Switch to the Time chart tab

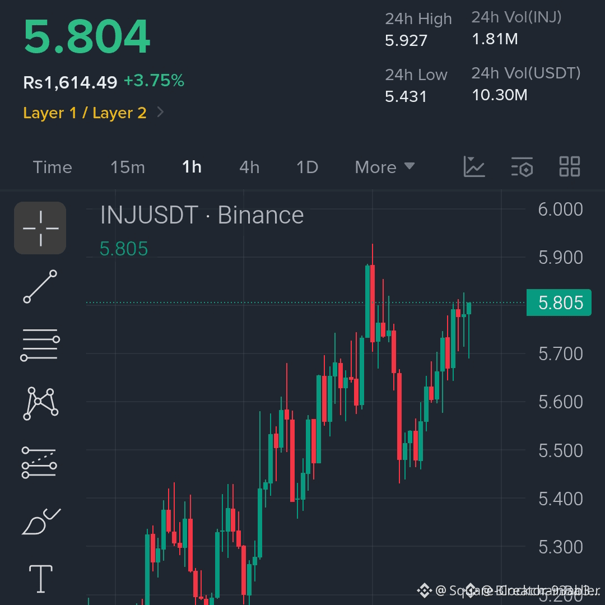click(53, 167)
